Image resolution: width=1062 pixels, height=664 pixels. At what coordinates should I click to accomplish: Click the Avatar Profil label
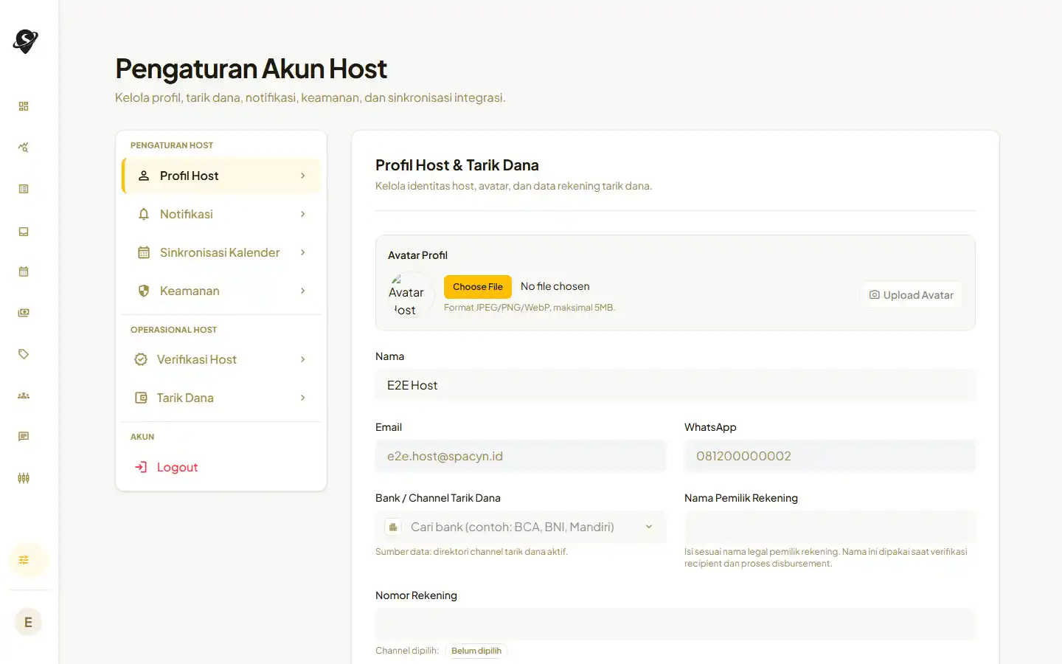pyautogui.click(x=417, y=255)
